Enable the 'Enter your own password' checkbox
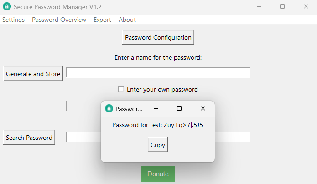This screenshot has height=184, width=317. [121, 89]
